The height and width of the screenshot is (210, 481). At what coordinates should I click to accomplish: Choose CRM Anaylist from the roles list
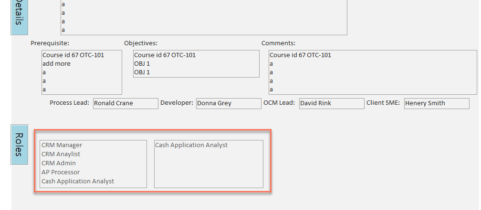[61, 154]
